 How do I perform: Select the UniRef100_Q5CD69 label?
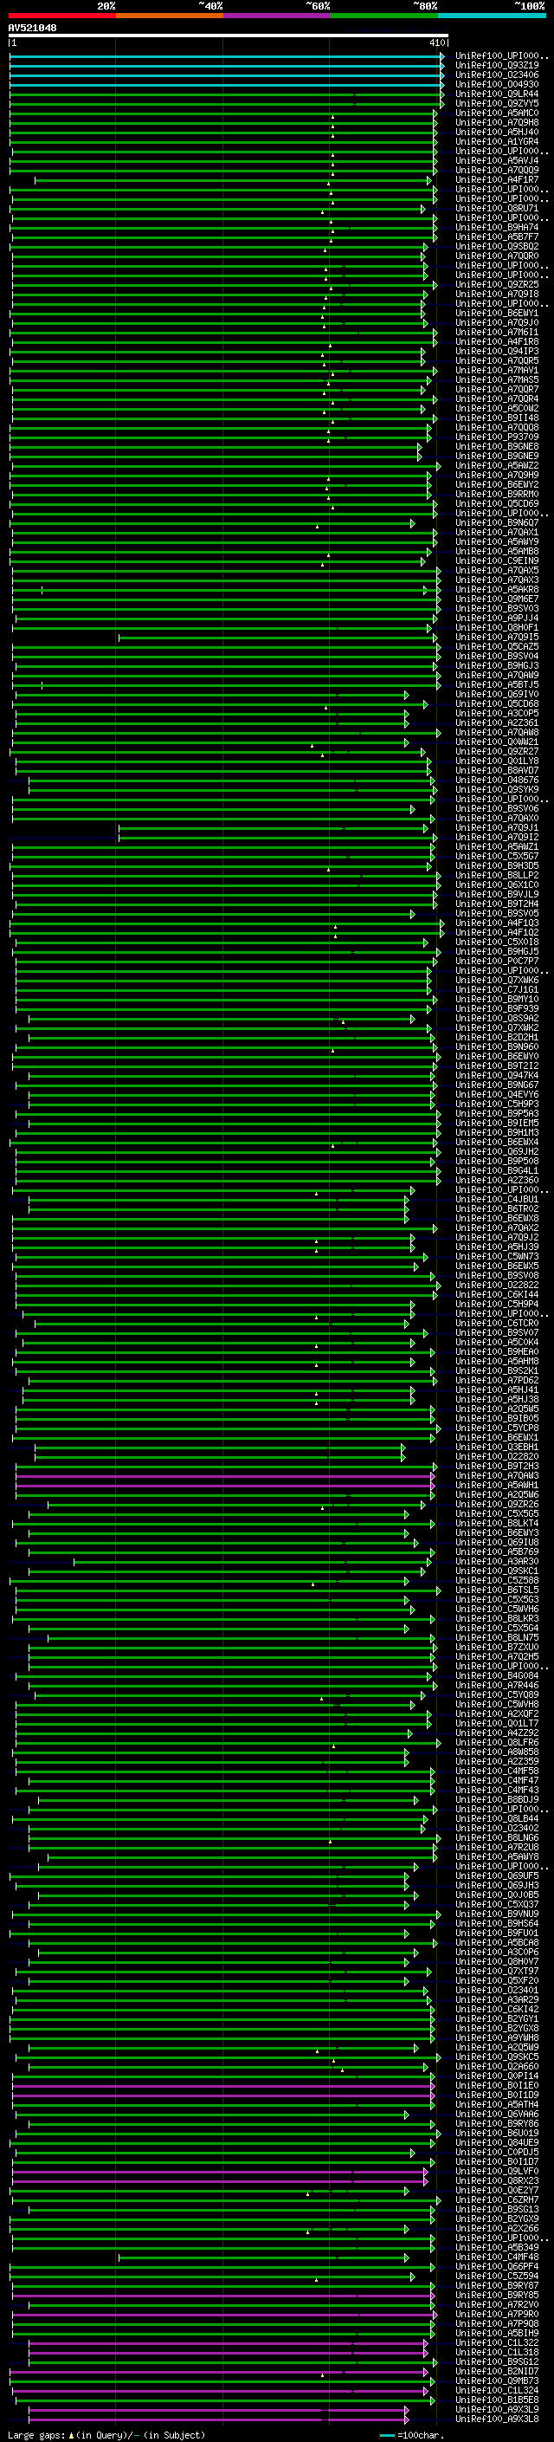(497, 503)
